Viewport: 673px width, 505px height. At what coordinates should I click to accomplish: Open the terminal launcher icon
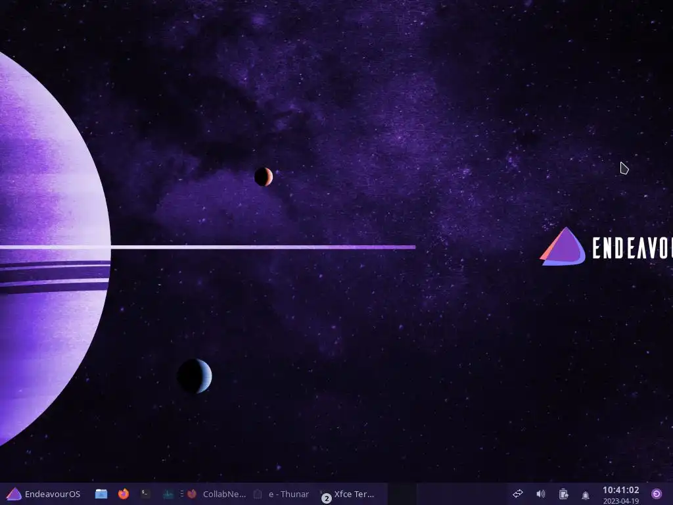pos(146,494)
